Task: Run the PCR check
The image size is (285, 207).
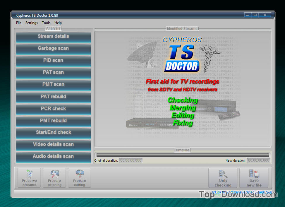Action: click(x=54, y=110)
